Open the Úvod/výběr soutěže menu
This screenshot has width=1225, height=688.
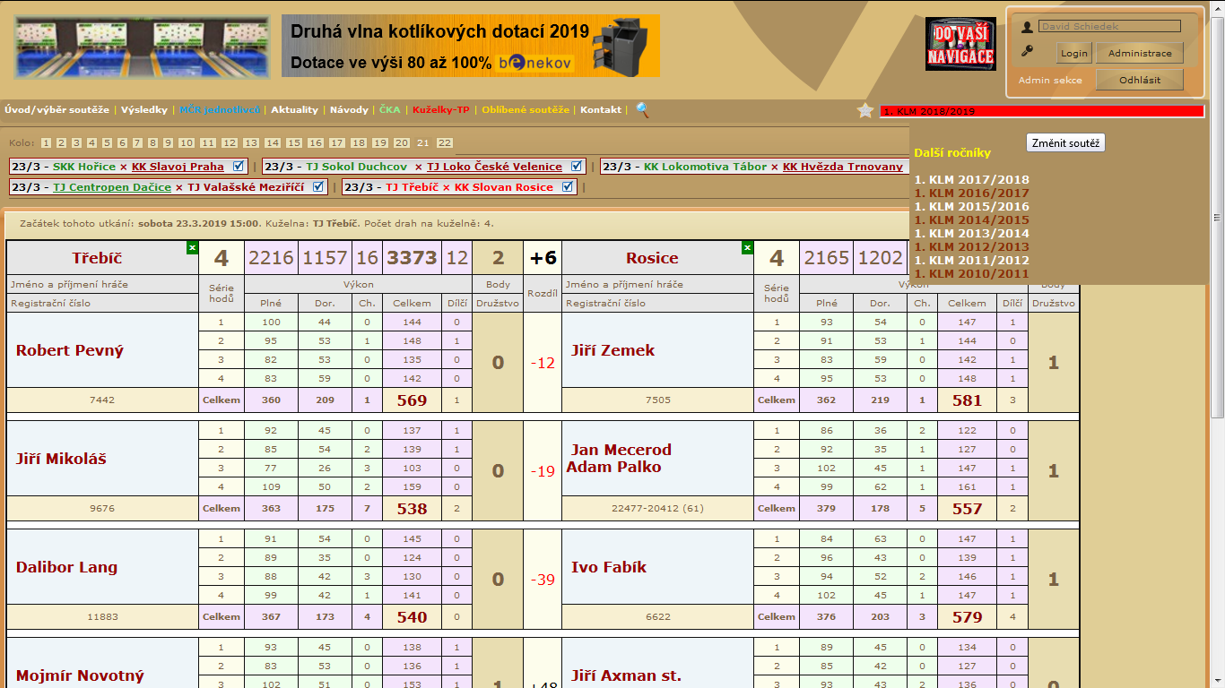[x=56, y=109]
